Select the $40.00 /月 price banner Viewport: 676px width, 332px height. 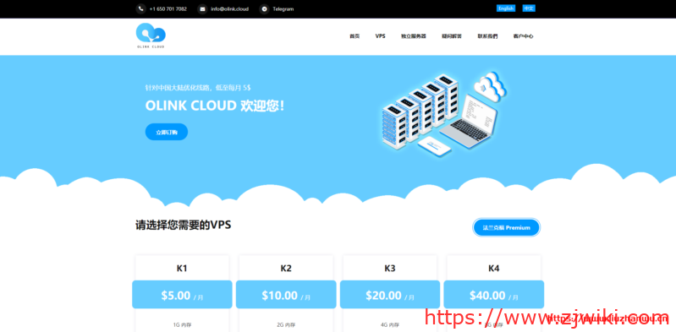[493, 295]
